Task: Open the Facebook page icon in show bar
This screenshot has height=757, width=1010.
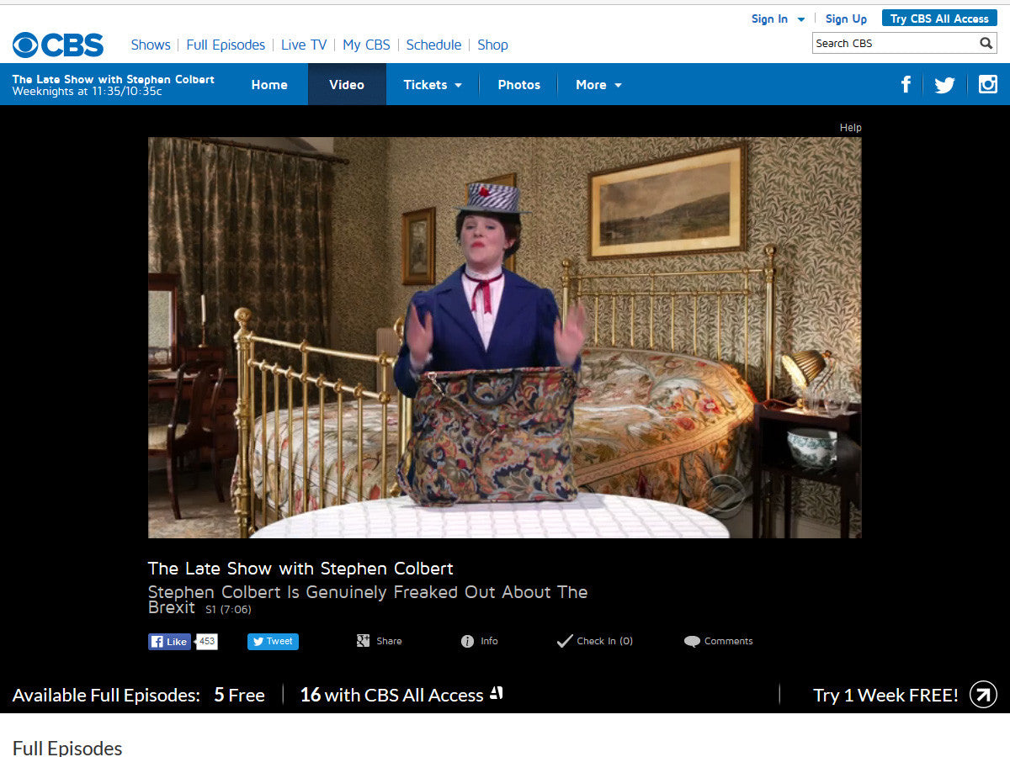Action: pyautogui.click(x=906, y=84)
